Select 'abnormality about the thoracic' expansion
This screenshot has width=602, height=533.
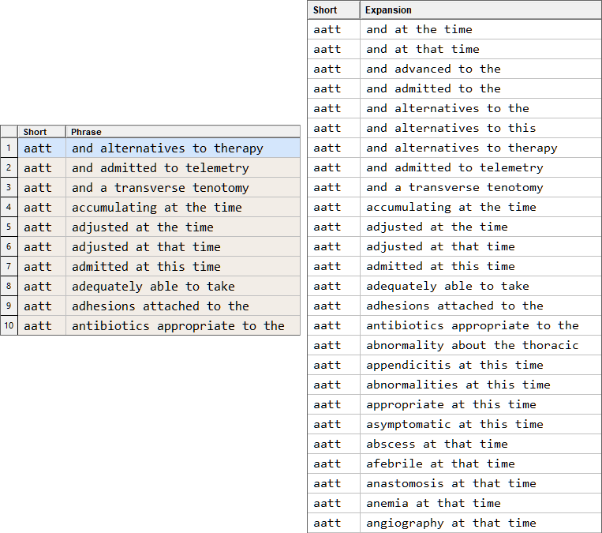[472, 345]
